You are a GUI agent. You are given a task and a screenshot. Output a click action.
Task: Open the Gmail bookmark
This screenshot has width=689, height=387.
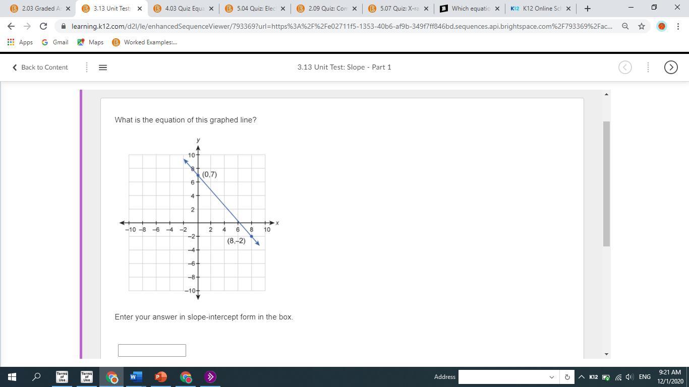point(55,42)
